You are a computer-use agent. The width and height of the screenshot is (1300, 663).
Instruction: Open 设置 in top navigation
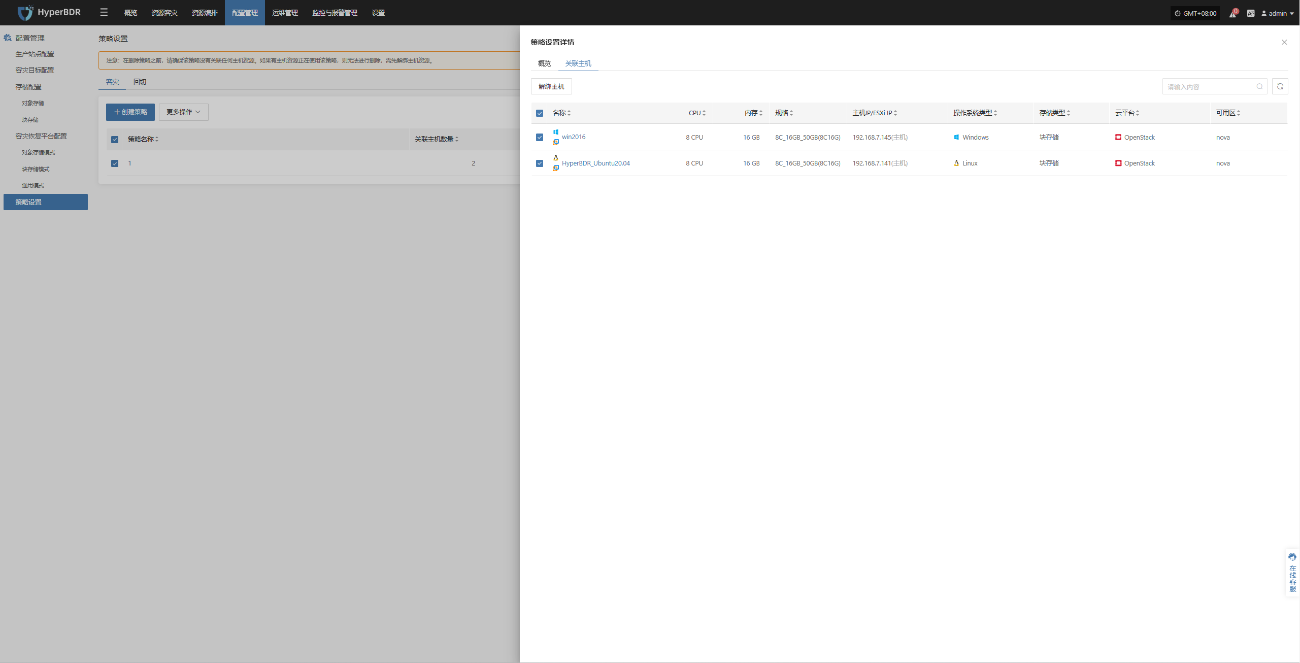pos(378,13)
